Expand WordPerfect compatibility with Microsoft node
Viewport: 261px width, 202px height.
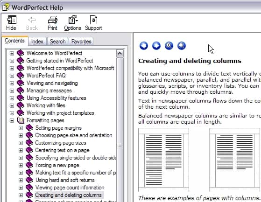coord(12,68)
